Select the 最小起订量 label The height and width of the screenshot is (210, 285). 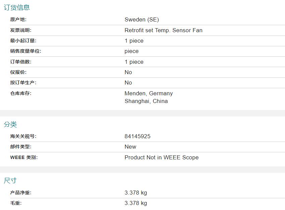(23, 41)
